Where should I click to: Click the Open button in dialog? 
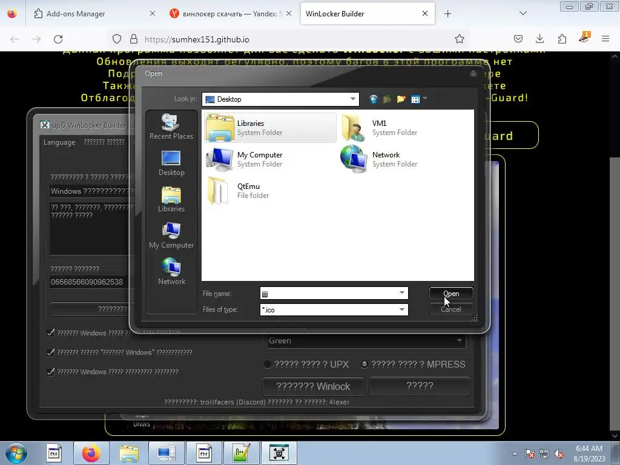point(451,294)
